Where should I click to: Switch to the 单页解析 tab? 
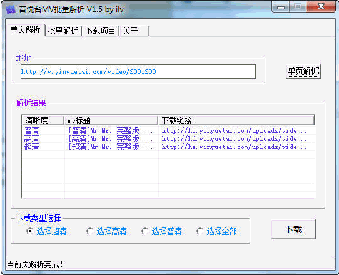point(25,29)
